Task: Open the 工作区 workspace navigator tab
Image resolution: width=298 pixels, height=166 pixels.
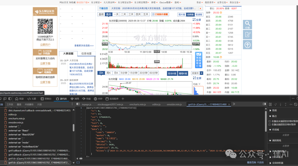Action: (x=10, y=105)
